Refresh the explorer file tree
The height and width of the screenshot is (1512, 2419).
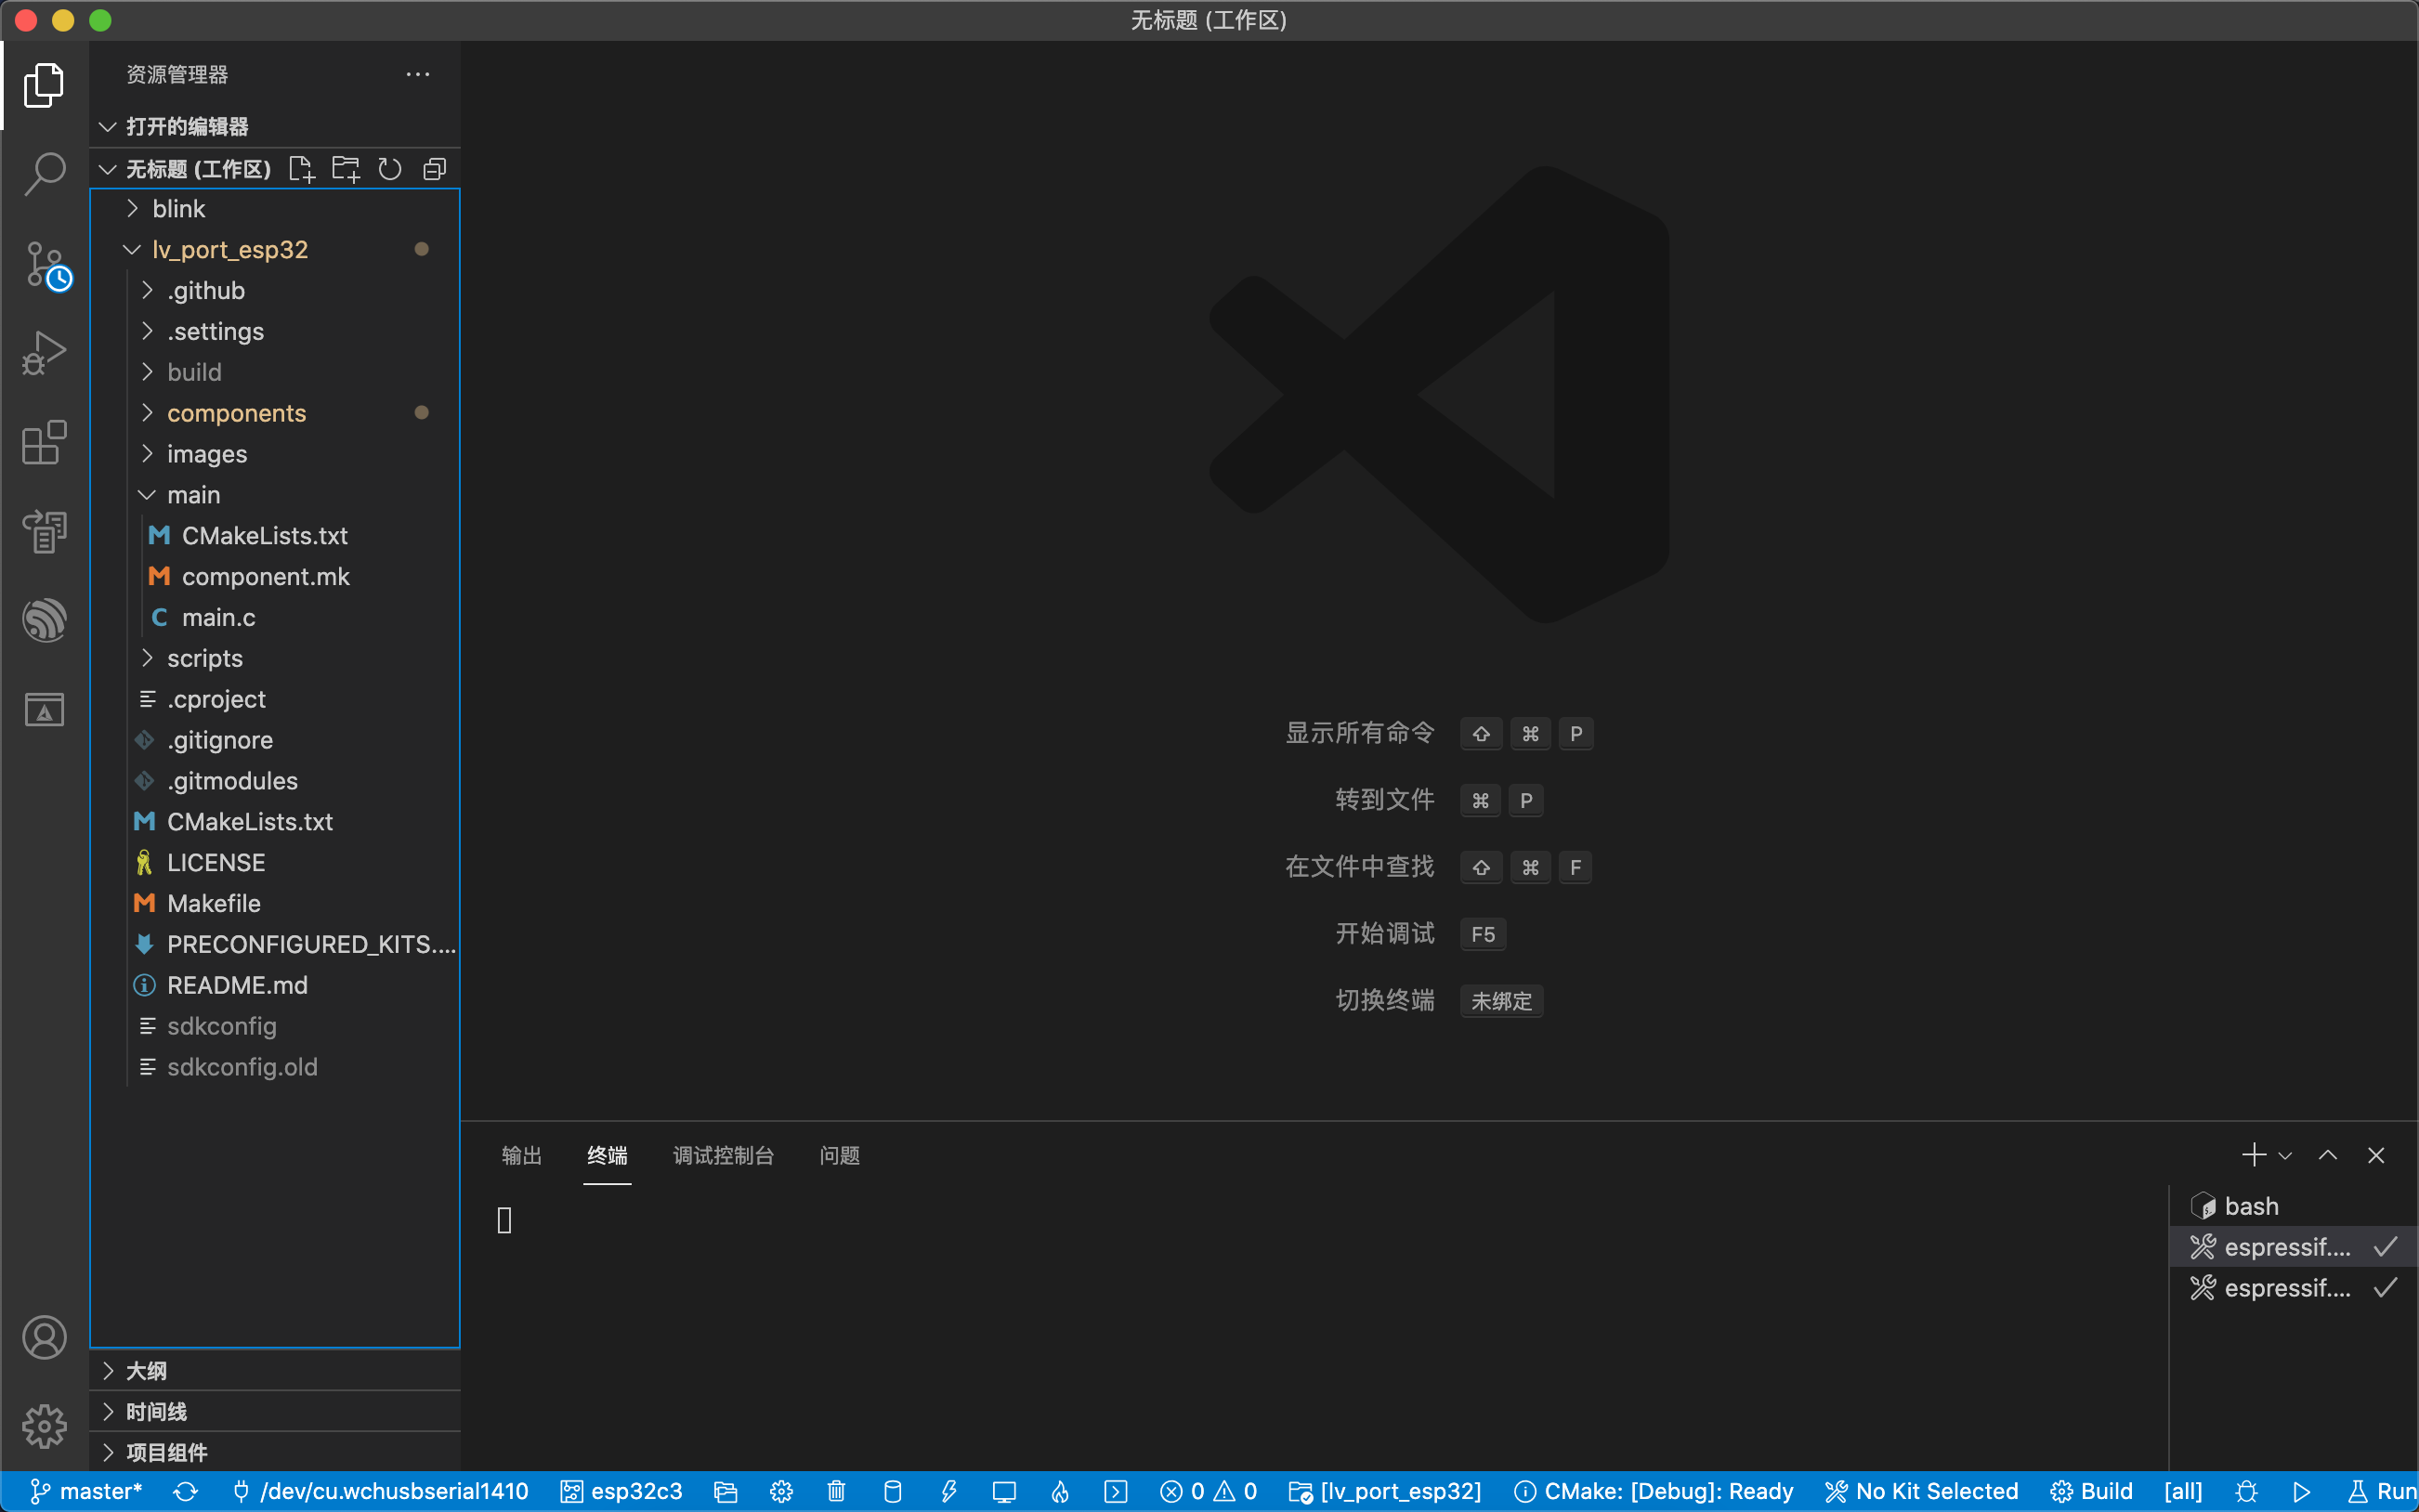(390, 169)
